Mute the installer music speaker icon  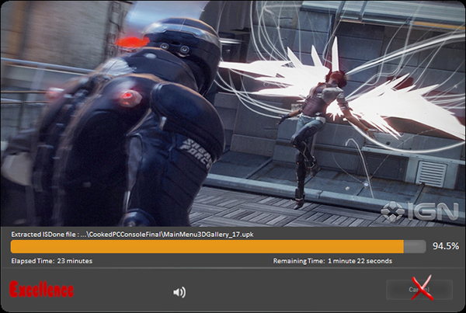coord(179,292)
